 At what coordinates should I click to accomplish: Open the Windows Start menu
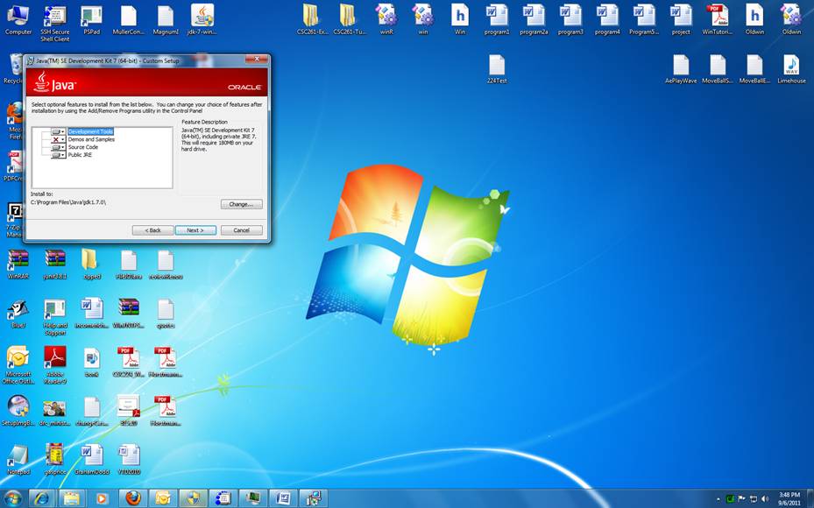tap(12, 498)
